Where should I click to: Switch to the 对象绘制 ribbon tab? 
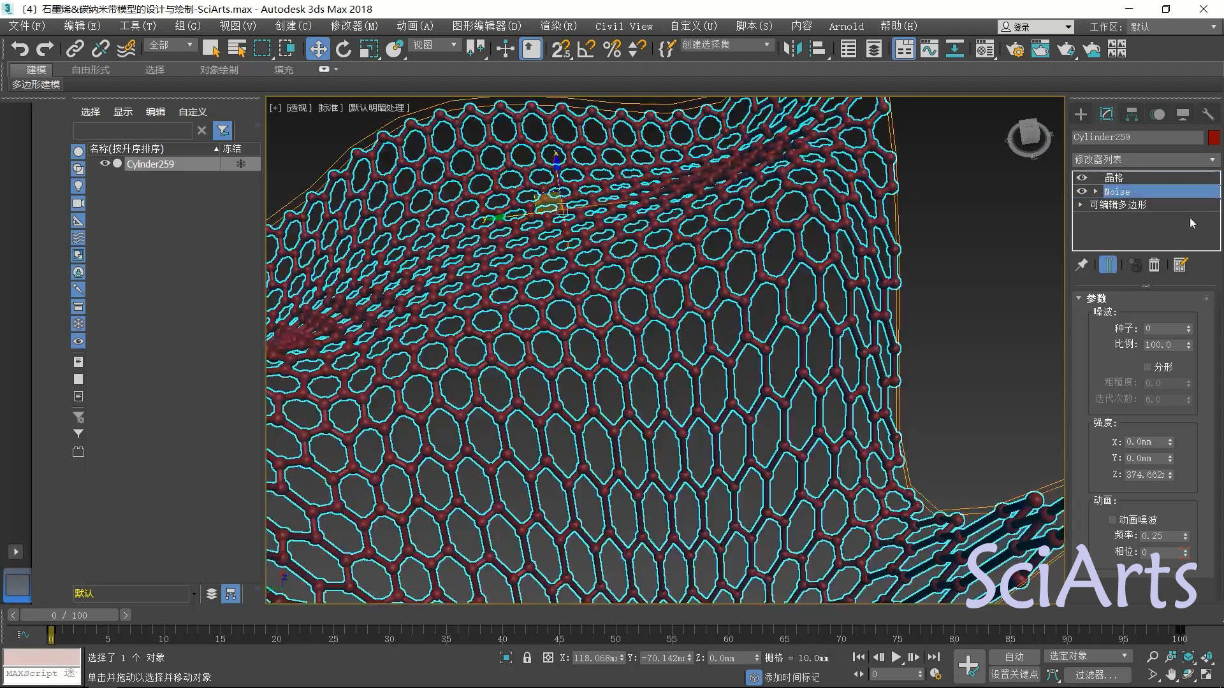tap(219, 69)
